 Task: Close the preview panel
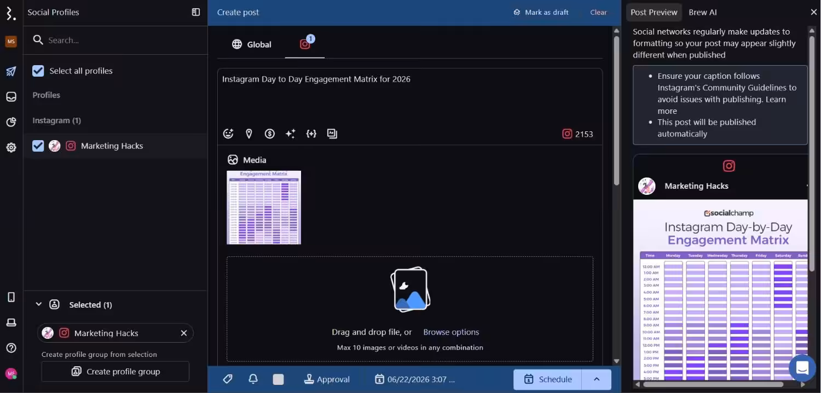(x=813, y=12)
